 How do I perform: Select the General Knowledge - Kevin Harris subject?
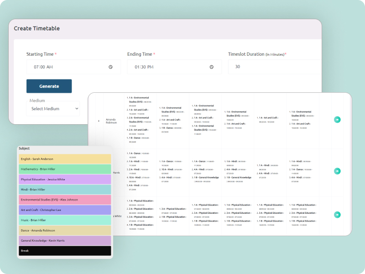point(64,241)
